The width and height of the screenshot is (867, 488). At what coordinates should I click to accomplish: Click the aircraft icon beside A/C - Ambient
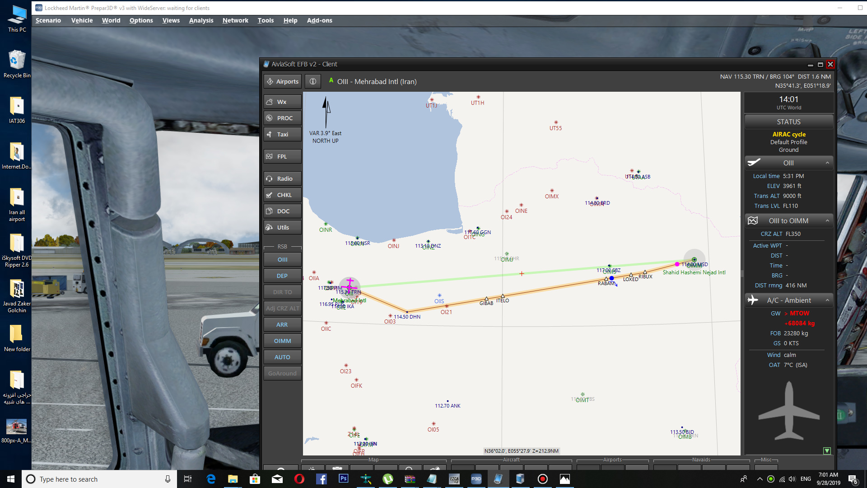tap(753, 300)
